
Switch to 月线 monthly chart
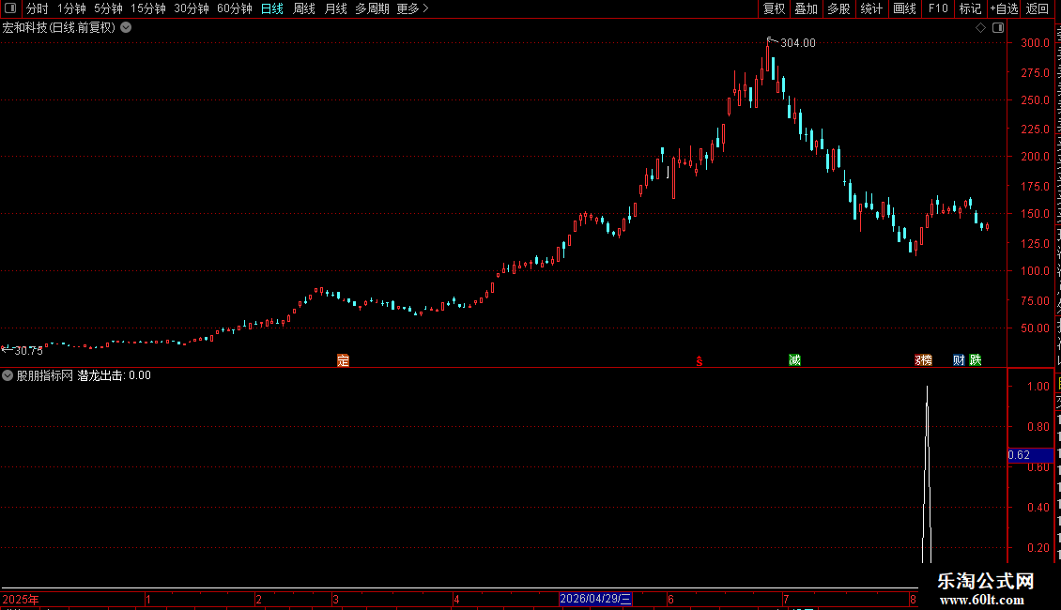click(x=335, y=8)
